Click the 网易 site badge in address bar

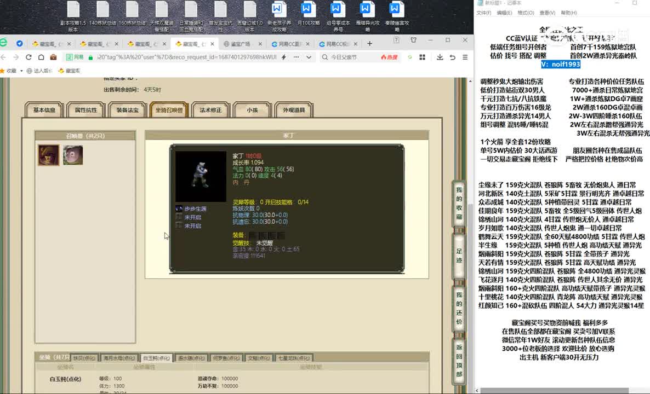[x=76, y=57]
